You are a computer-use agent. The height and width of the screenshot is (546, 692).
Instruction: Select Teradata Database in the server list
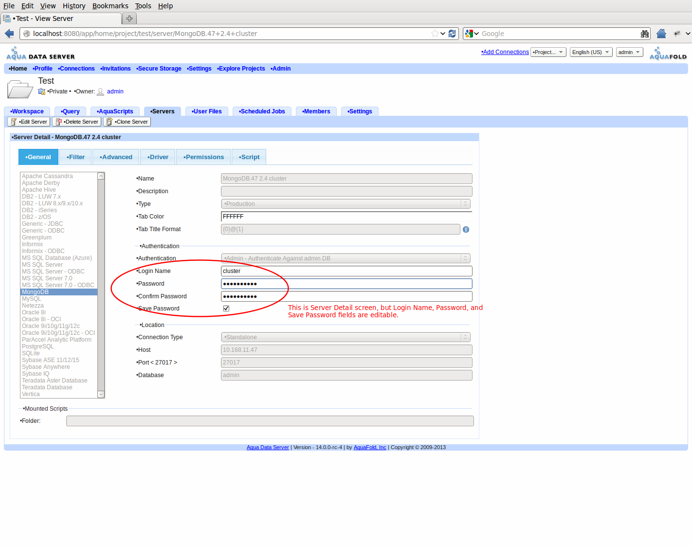click(59, 387)
